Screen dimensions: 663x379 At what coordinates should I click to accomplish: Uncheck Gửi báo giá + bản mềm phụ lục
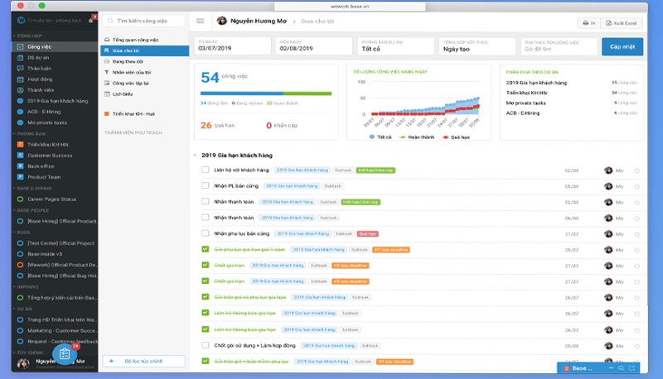[x=205, y=361]
